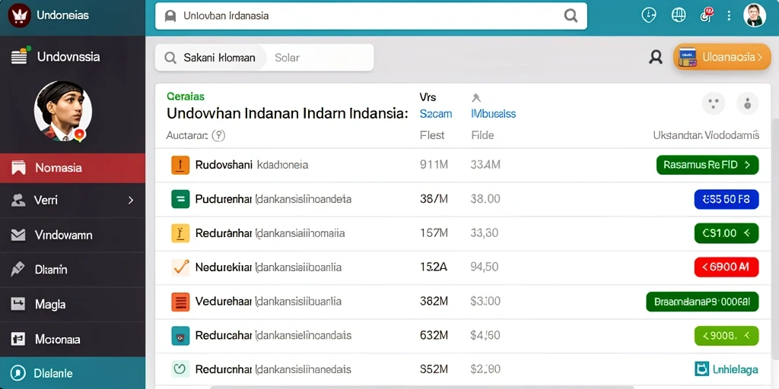Click the person icon next to Uloanaosia
Screen dimensions: 779x389
point(656,58)
